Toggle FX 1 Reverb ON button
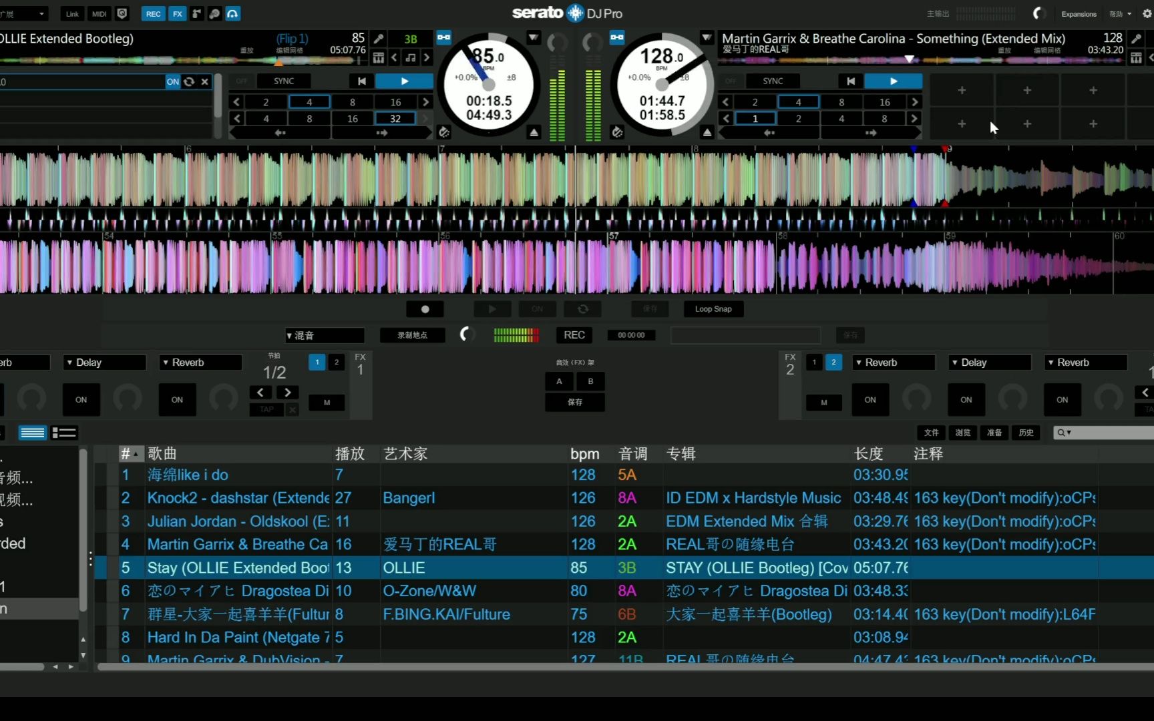Viewport: 1154px width, 721px height. click(x=177, y=400)
